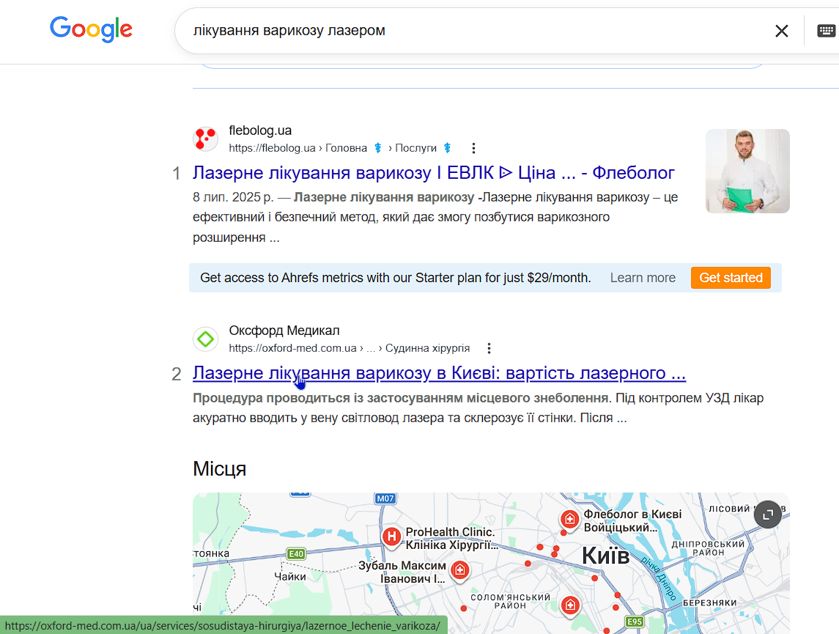Expand the map to full view
839x634 pixels.
(768, 515)
